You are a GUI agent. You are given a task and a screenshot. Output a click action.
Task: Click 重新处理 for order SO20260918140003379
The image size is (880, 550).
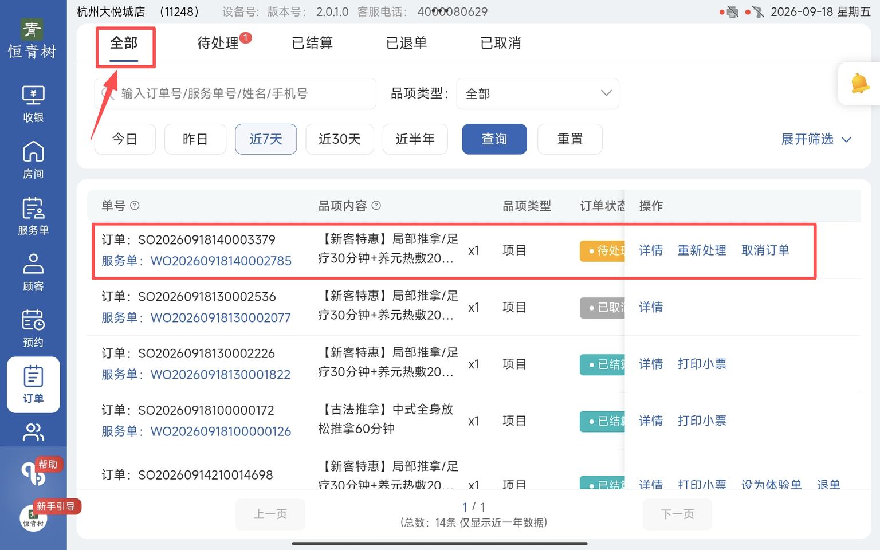pyautogui.click(x=702, y=250)
